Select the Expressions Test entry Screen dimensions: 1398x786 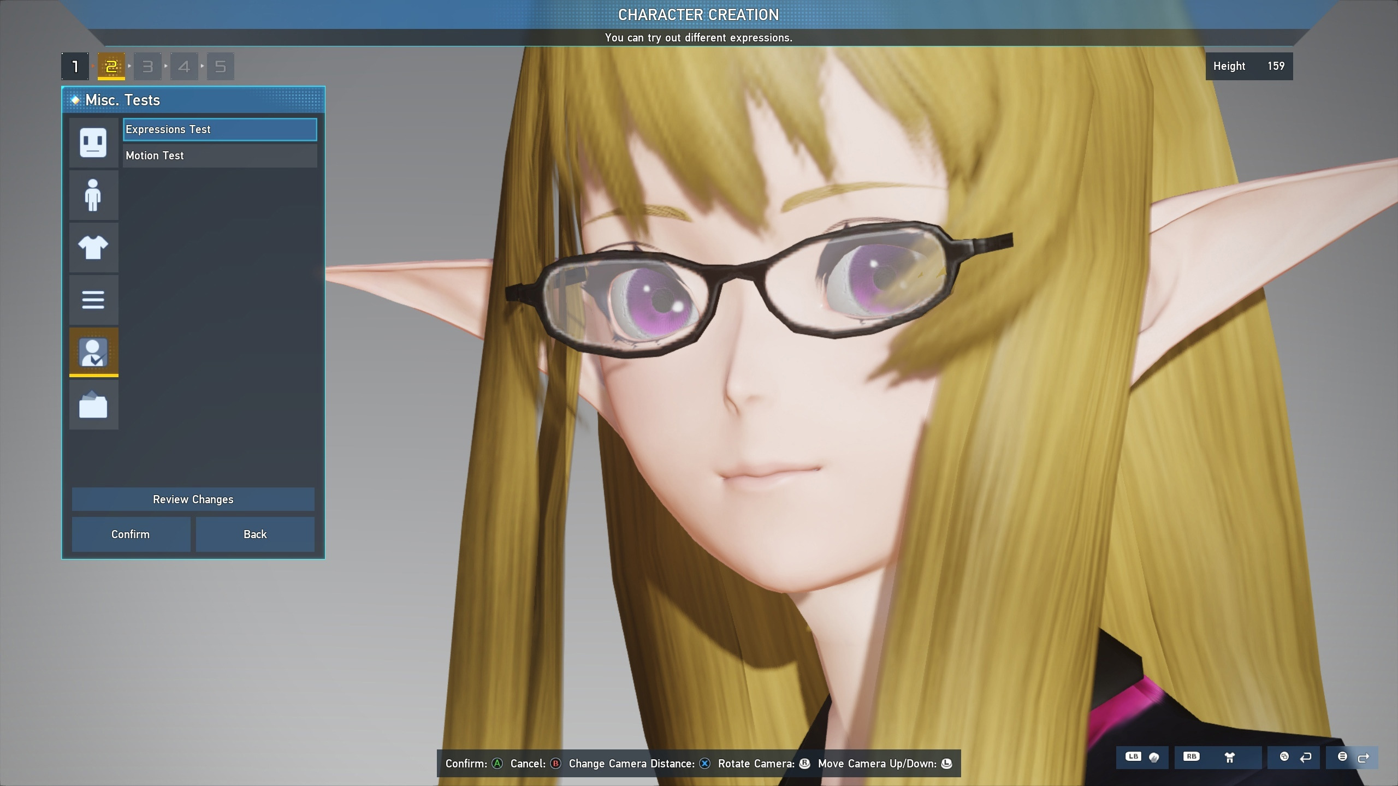tap(220, 129)
